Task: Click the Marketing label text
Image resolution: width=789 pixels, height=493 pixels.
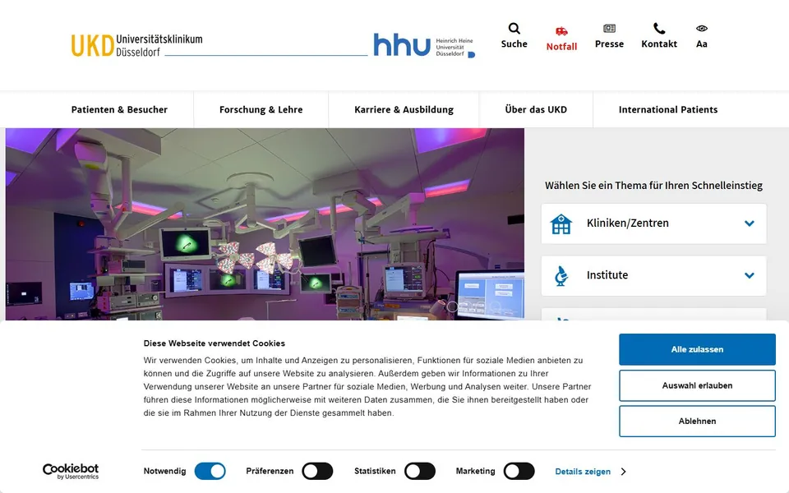Action: click(x=476, y=471)
